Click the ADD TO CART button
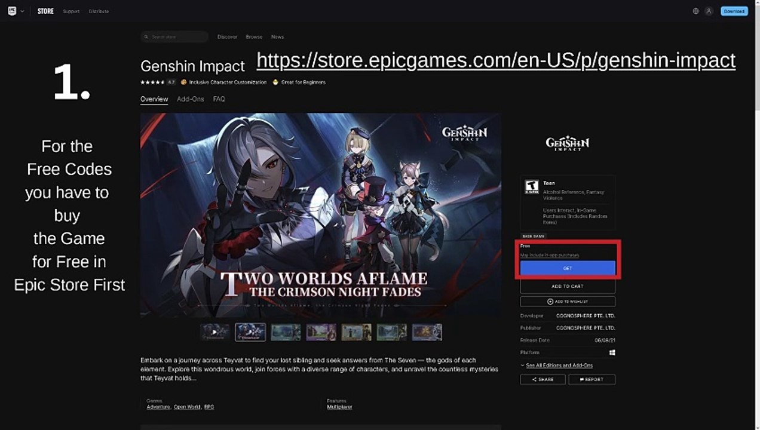 click(x=568, y=286)
